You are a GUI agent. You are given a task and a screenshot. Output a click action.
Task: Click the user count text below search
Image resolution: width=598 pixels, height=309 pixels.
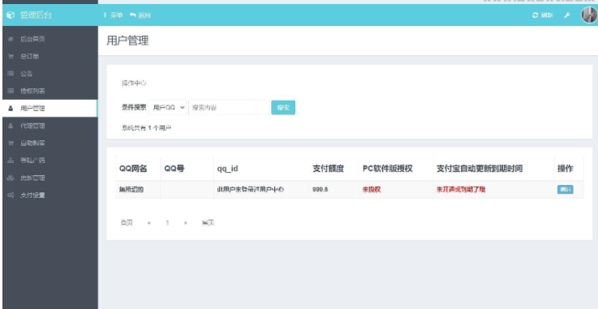(146, 128)
